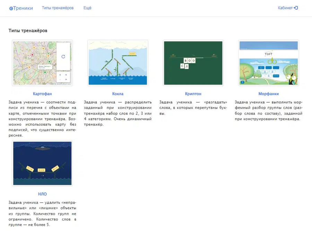Image resolution: width=312 pixels, height=231 pixels.
Task: Click the Криптон description paragraph
Action: [x=193, y=108]
